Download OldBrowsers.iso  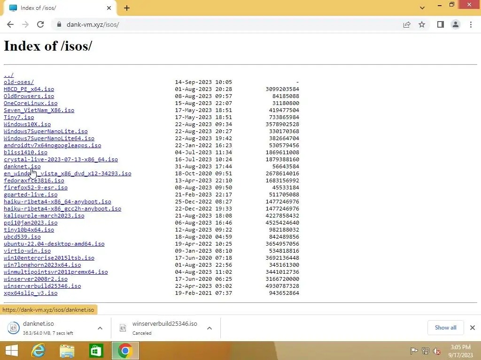(29, 96)
